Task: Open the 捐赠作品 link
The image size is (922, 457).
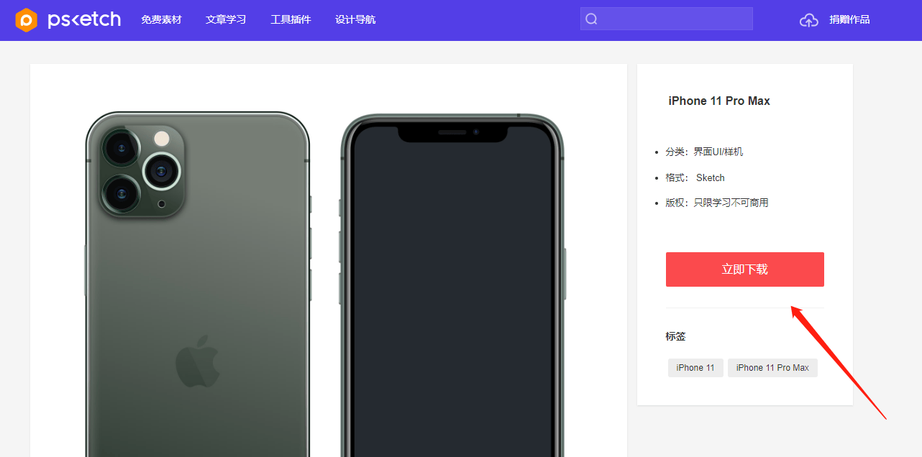Action: point(849,19)
